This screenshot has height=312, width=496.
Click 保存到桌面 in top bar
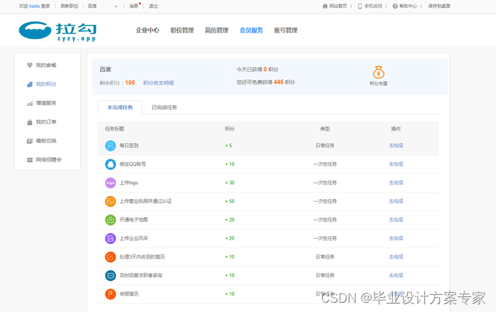pyautogui.click(x=439, y=6)
